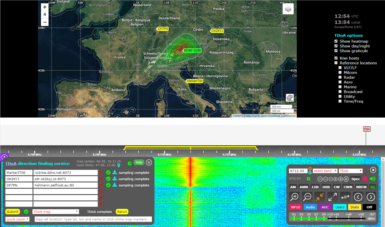Zoom to passband with orange inward arrows
Viewport: 385px width, 227px height.
click(x=320, y=197)
